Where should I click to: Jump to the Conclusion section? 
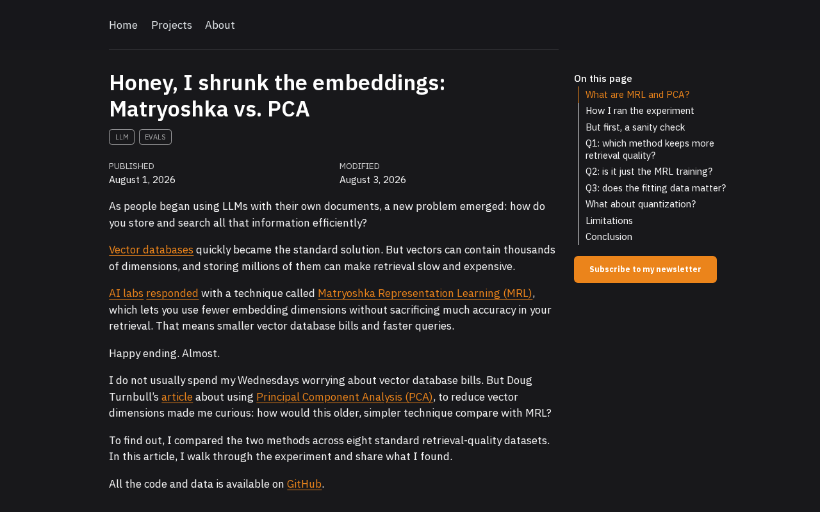609,237
